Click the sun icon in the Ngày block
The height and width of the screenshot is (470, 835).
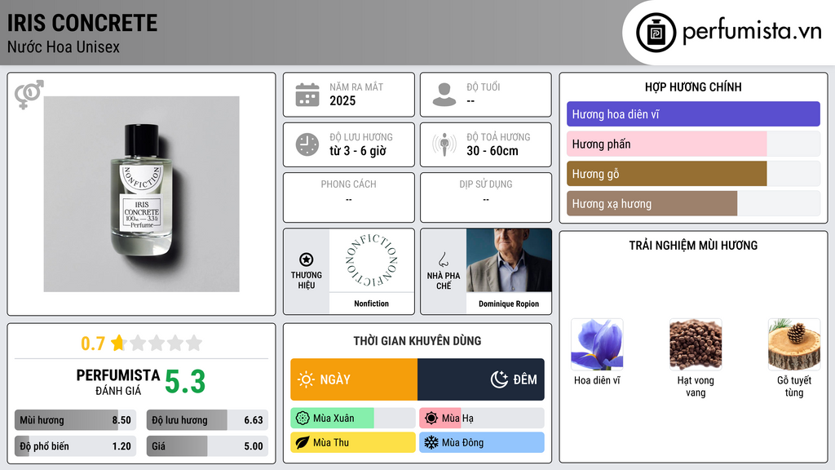306,379
